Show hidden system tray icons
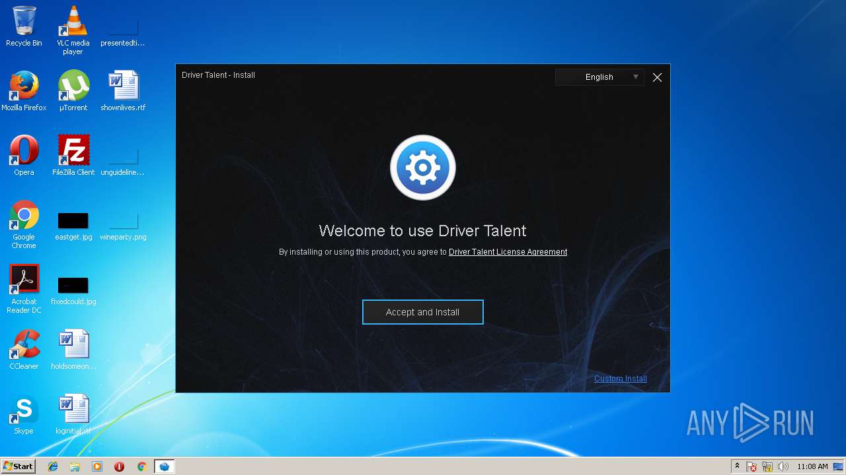The width and height of the screenshot is (846, 475). click(x=737, y=466)
